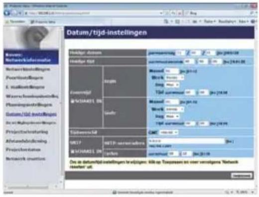The width and height of the screenshot is (259, 197).
Task: Click the sidebar vertical scrollbar down arrow
Action: (x=61, y=182)
